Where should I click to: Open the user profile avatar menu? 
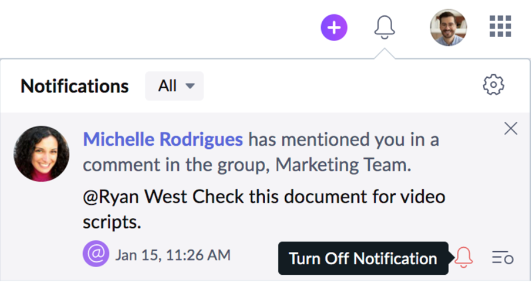tap(448, 27)
